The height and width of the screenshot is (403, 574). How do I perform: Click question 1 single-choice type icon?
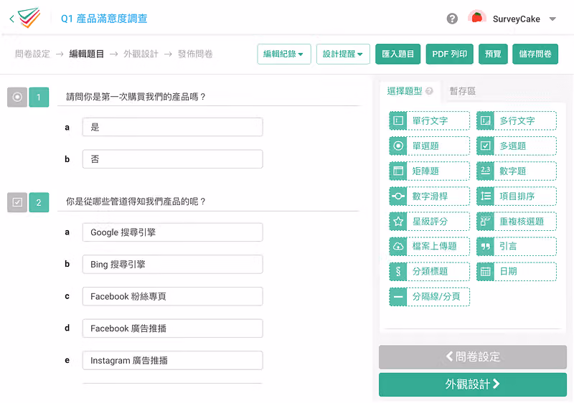pyautogui.click(x=17, y=98)
